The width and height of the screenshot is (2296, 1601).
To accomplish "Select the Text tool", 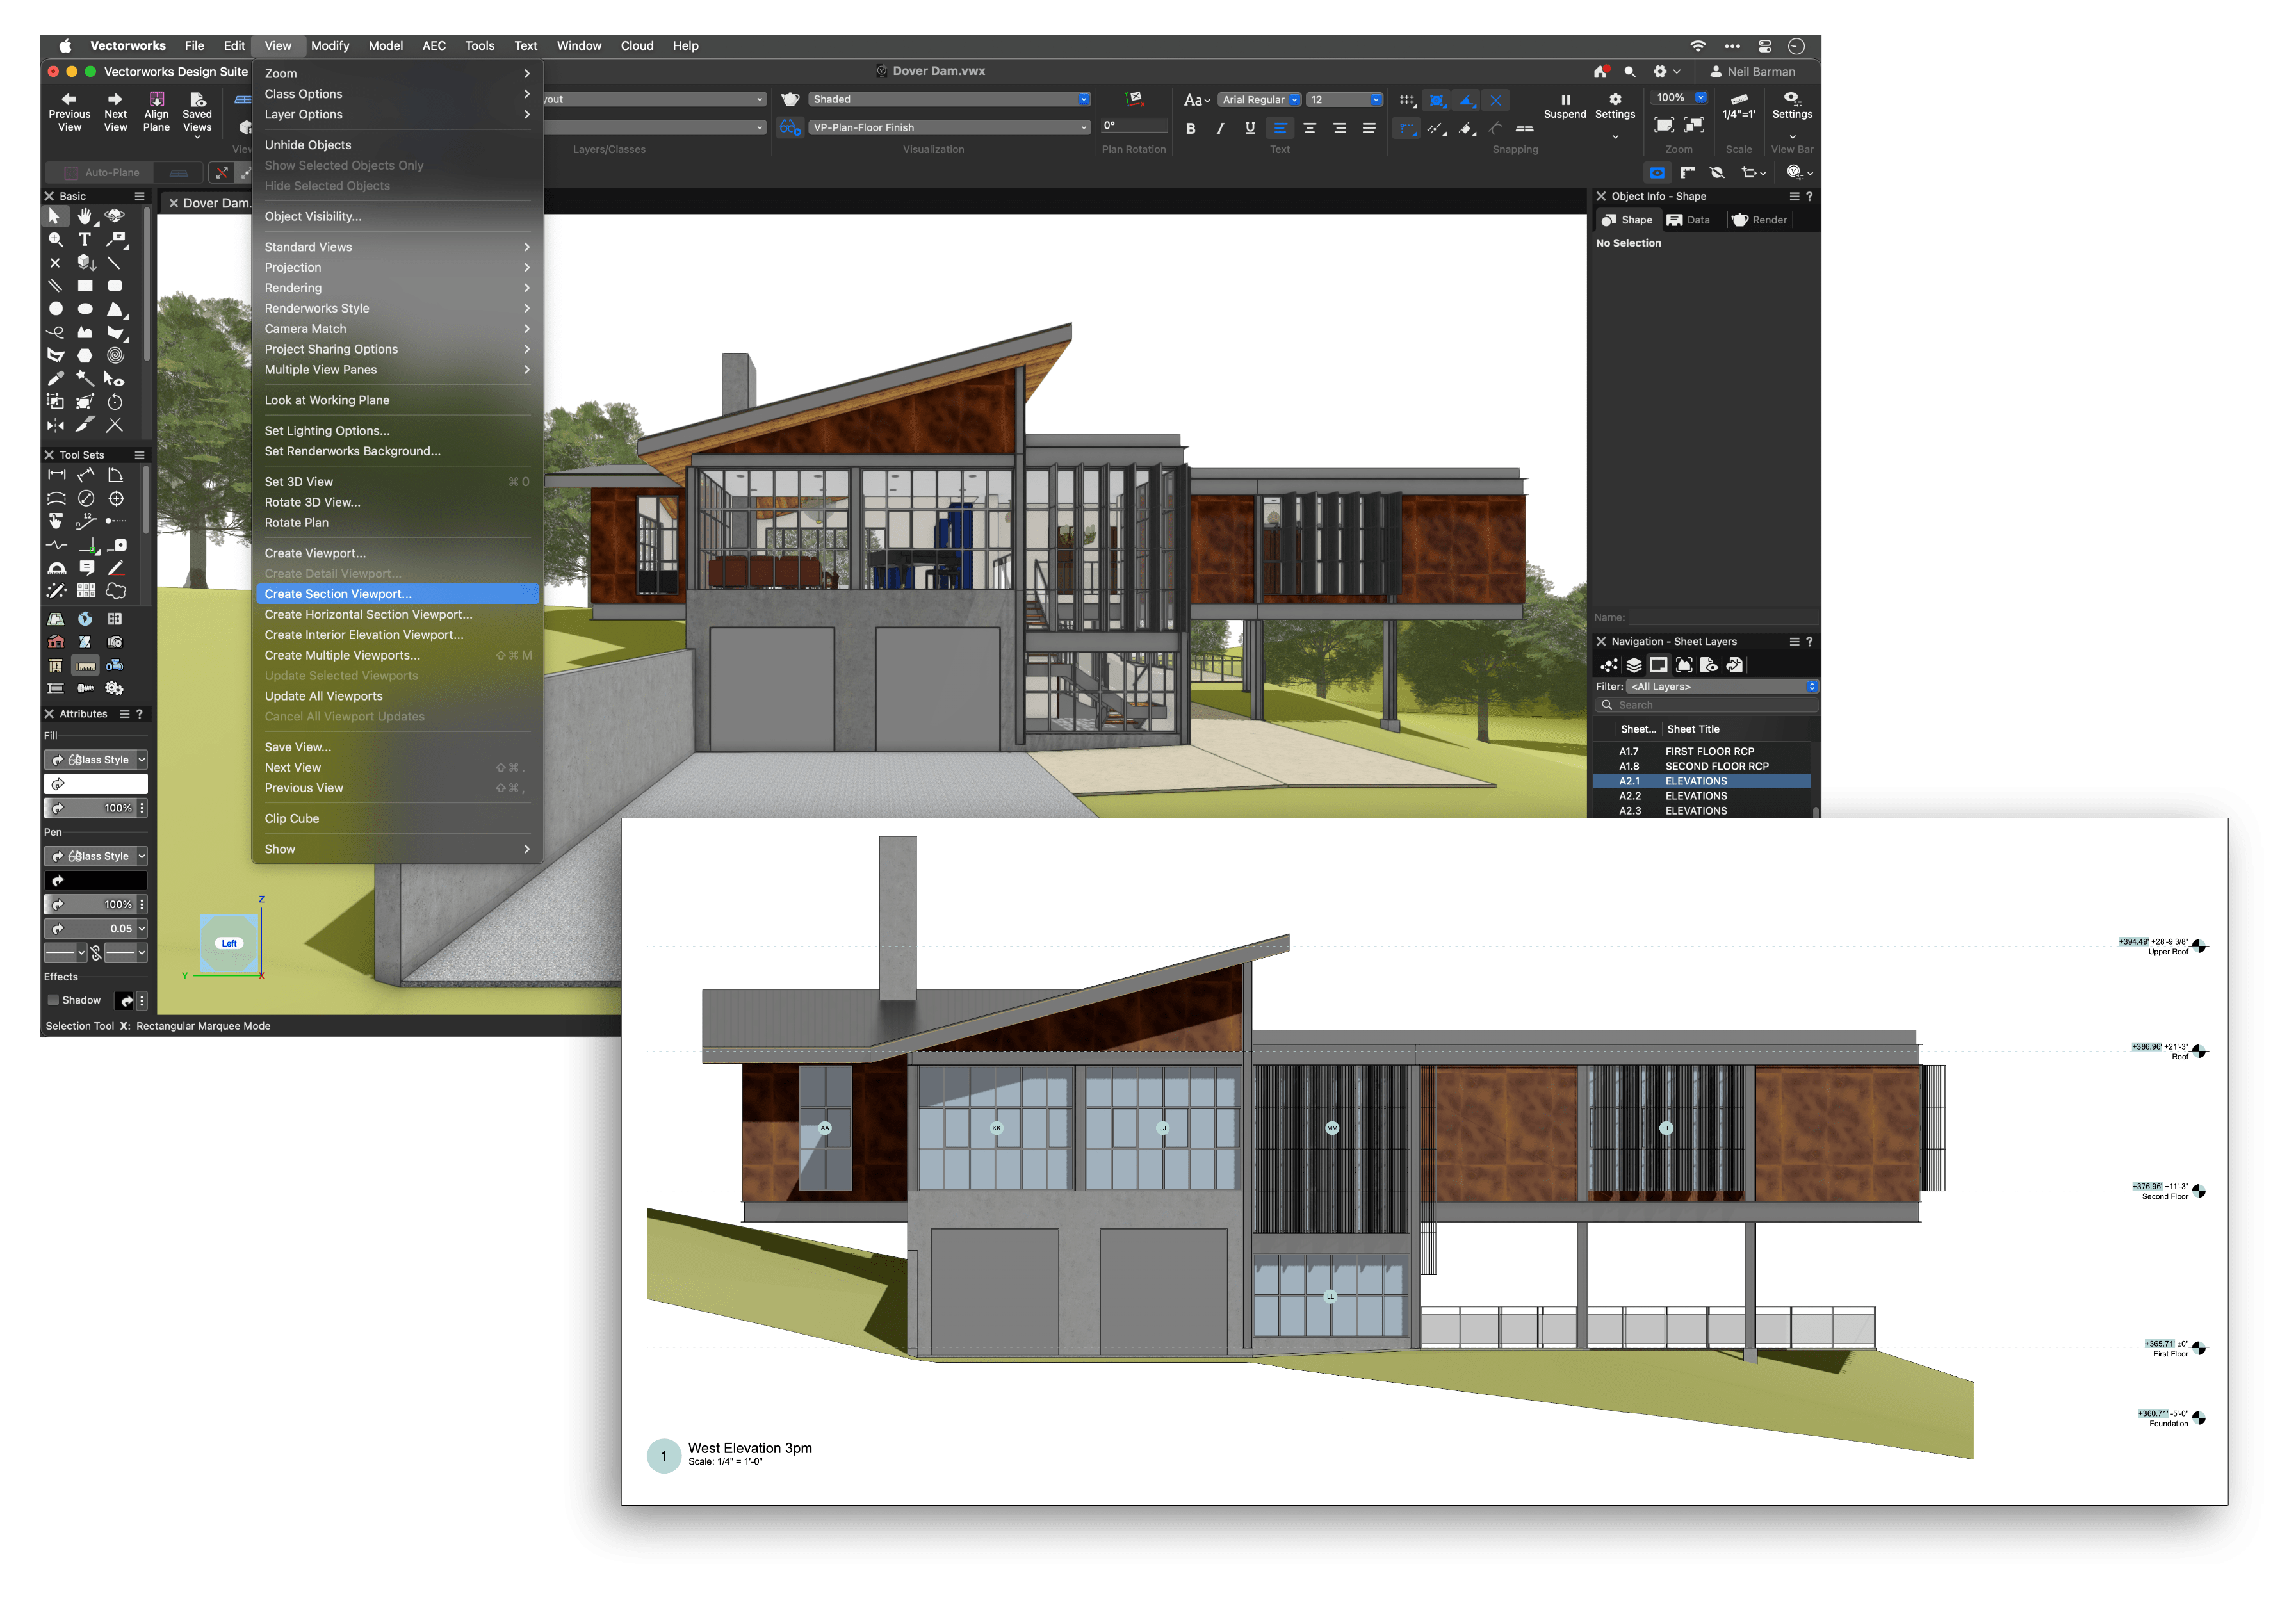I will 85,239.
